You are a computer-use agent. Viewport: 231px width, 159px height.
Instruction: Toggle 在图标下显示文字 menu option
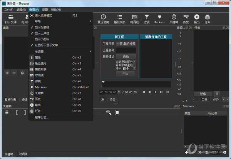[60, 45]
